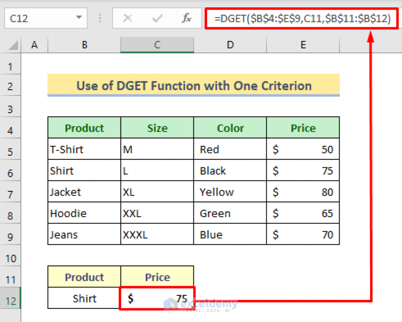Click the price cell showing $70
The height and width of the screenshot is (322, 402).
coord(303,234)
